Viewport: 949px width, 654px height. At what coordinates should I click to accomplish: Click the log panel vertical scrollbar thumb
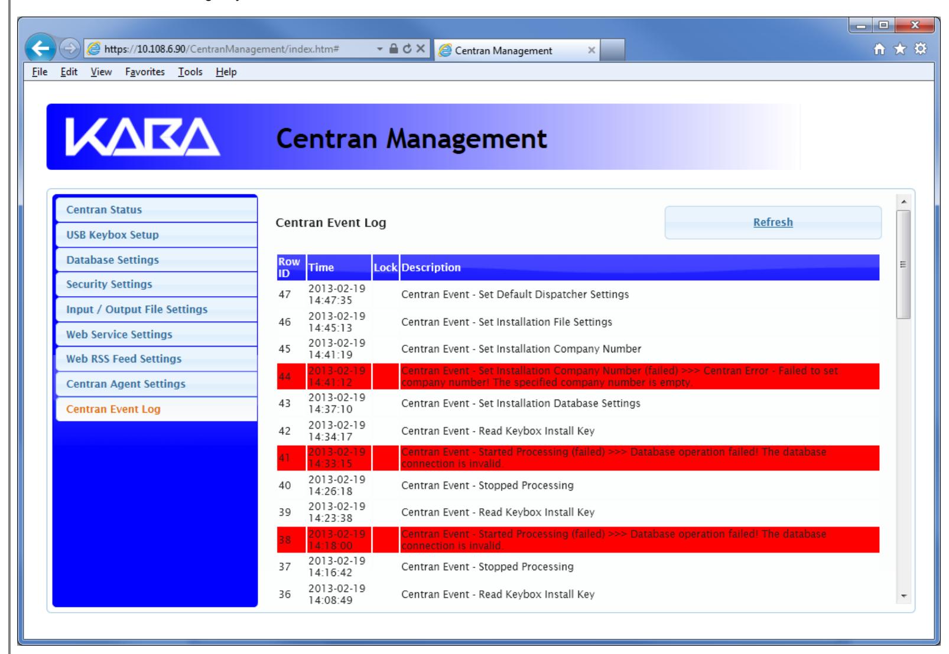pyautogui.click(x=903, y=264)
